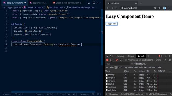The image size is (172, 96).
Task: Select Img request type filter
Action: (x=125, y=67)
